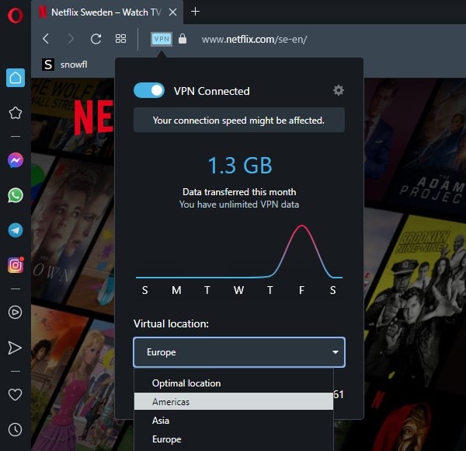Open the Opera main menu logo
Viewport: 466px width, 451px height.
tap(16, 16)
